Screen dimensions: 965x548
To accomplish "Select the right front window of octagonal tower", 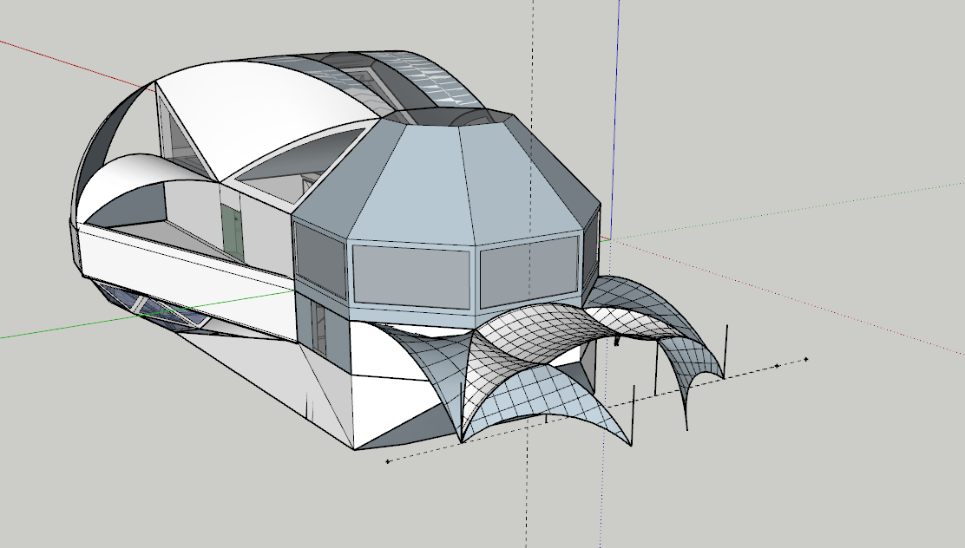I will click(x=529, y=272).
